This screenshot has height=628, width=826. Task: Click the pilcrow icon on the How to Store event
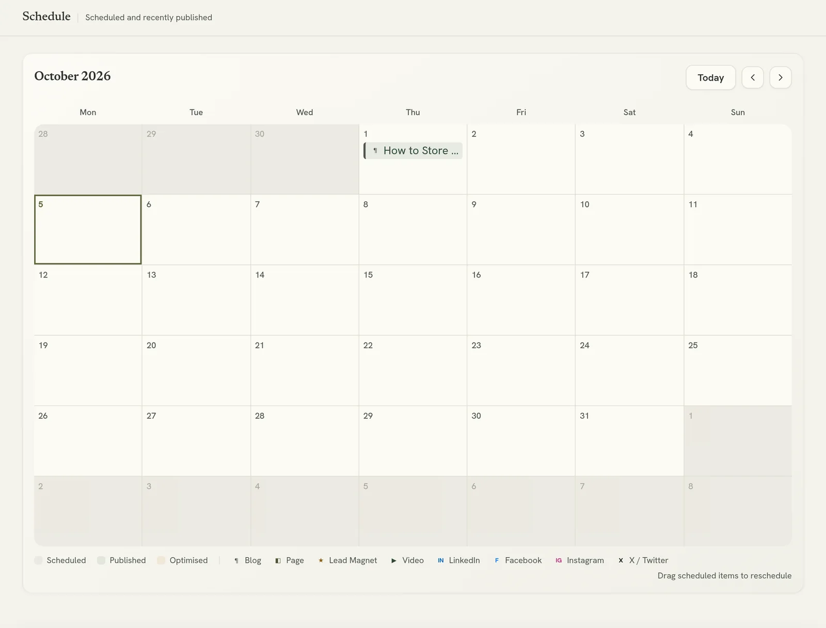click(375, 151)
